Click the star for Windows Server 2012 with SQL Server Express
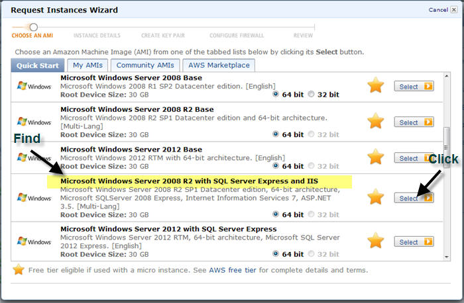This screenshot has width=464, height=303. 376,240
